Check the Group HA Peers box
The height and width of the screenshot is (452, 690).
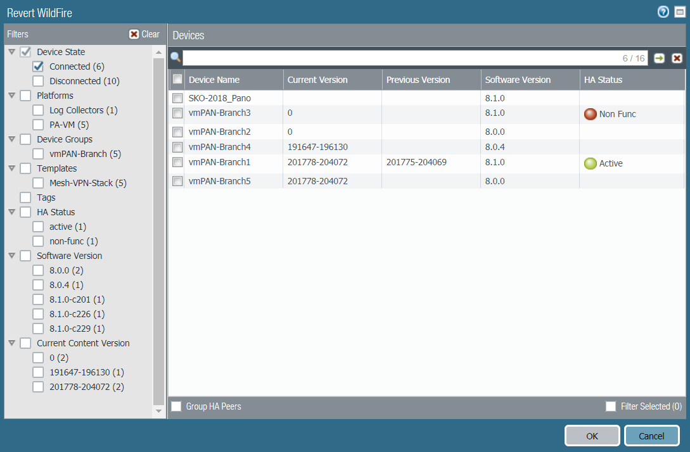[x=176, y=406]
